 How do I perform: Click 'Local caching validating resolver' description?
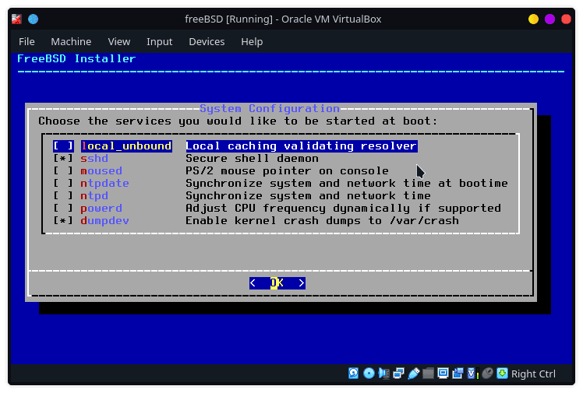[x=302, y=146]
